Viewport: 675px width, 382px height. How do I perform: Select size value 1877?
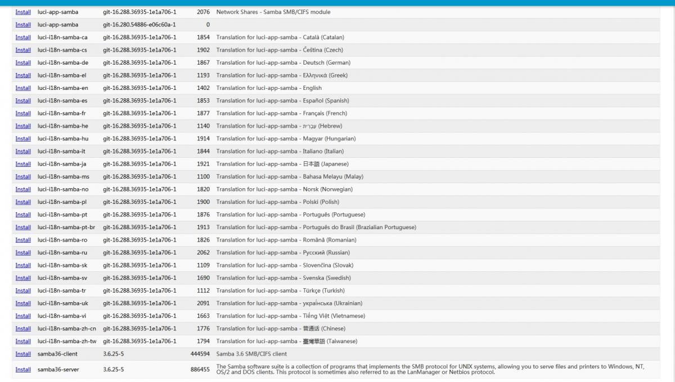[x=204, y=113]
